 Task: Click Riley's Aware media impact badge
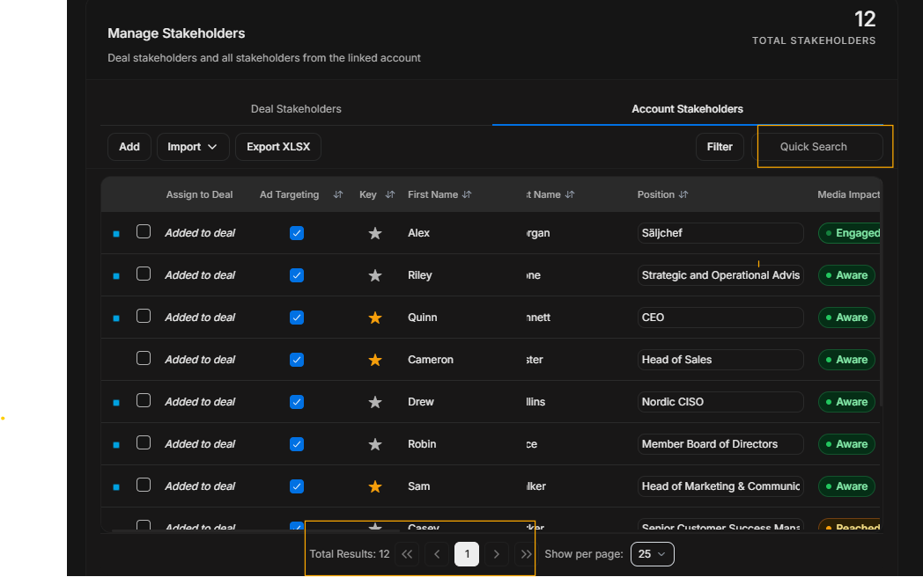click(846, 275)
